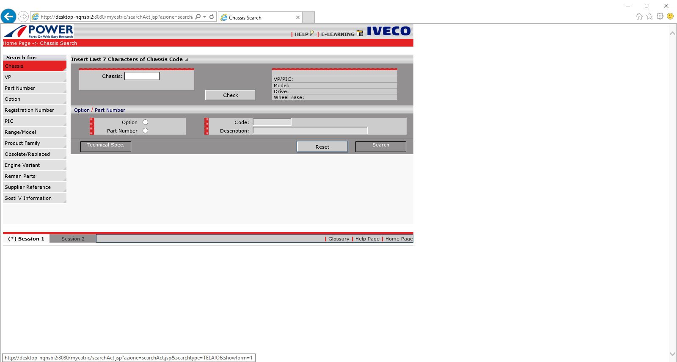Click the Wheel Base: result row
677x362 pixels.
click(335, 97)
